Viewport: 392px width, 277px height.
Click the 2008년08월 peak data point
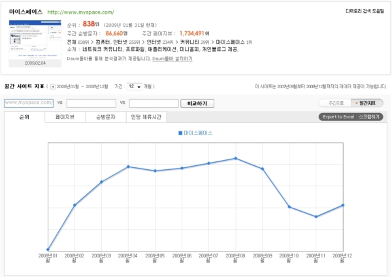[x=236, y=158]
